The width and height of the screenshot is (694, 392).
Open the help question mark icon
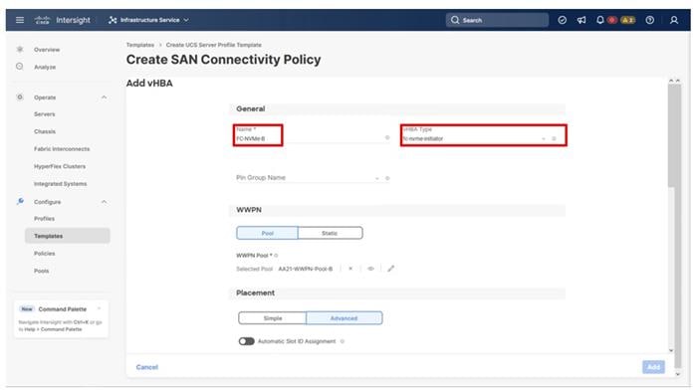[649, 20]
